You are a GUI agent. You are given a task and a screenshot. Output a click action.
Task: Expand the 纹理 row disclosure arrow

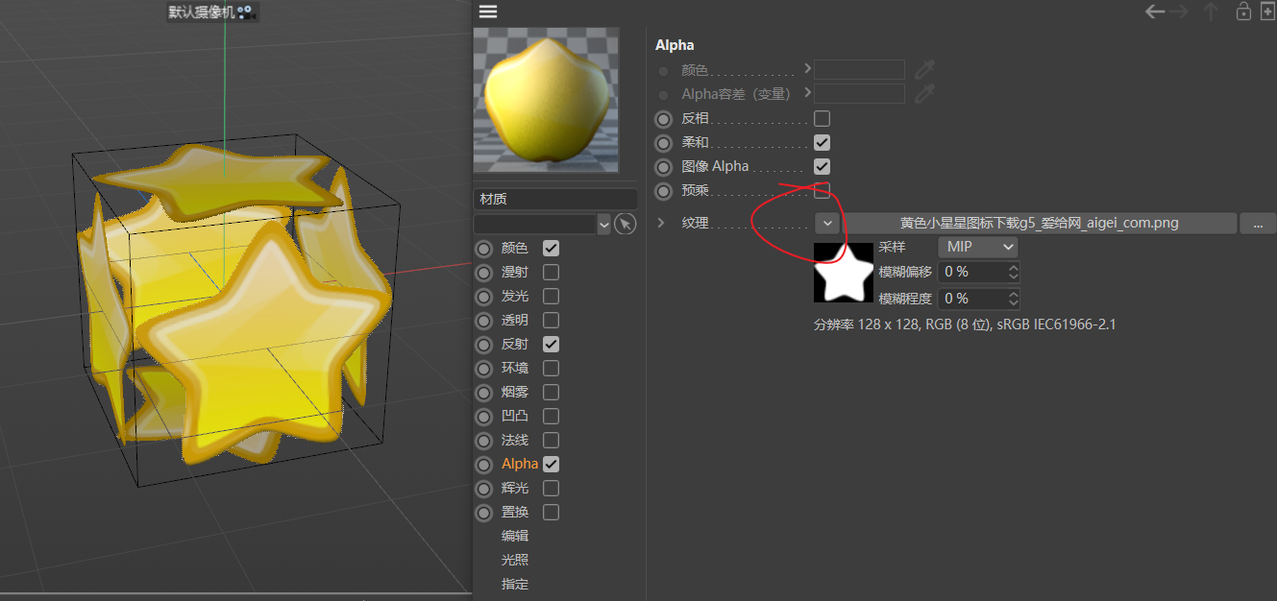[x=661, y=223]
